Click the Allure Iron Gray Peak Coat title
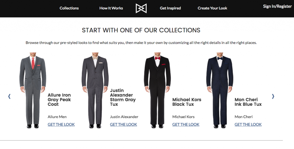Screen dimensions: 294x149 (59, 100)
